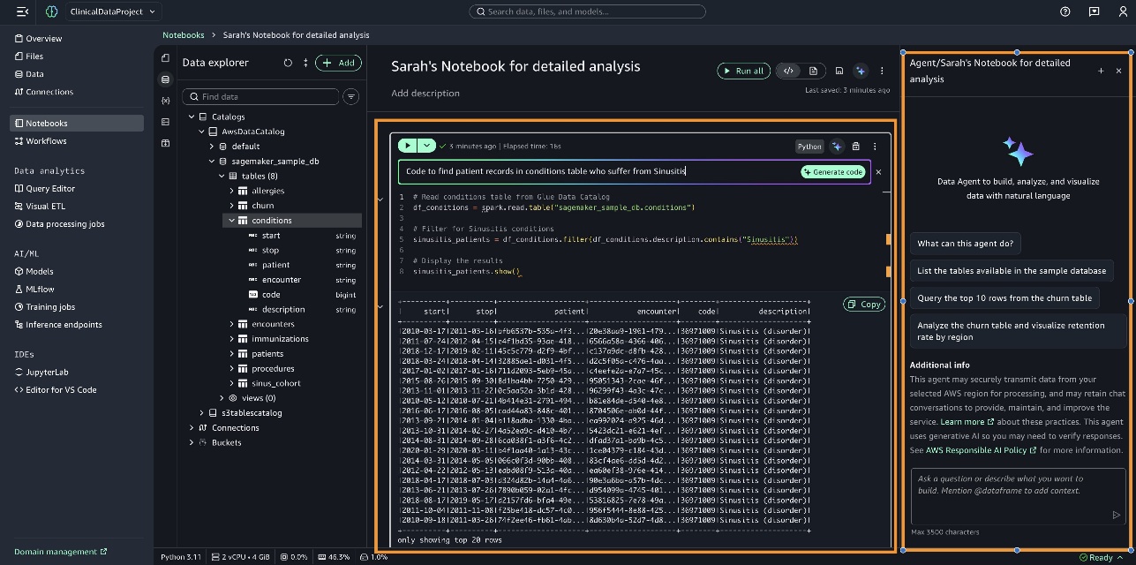Toggle the left navigation menu
The image size is (1136, 565).
click(x=22, y=11)
